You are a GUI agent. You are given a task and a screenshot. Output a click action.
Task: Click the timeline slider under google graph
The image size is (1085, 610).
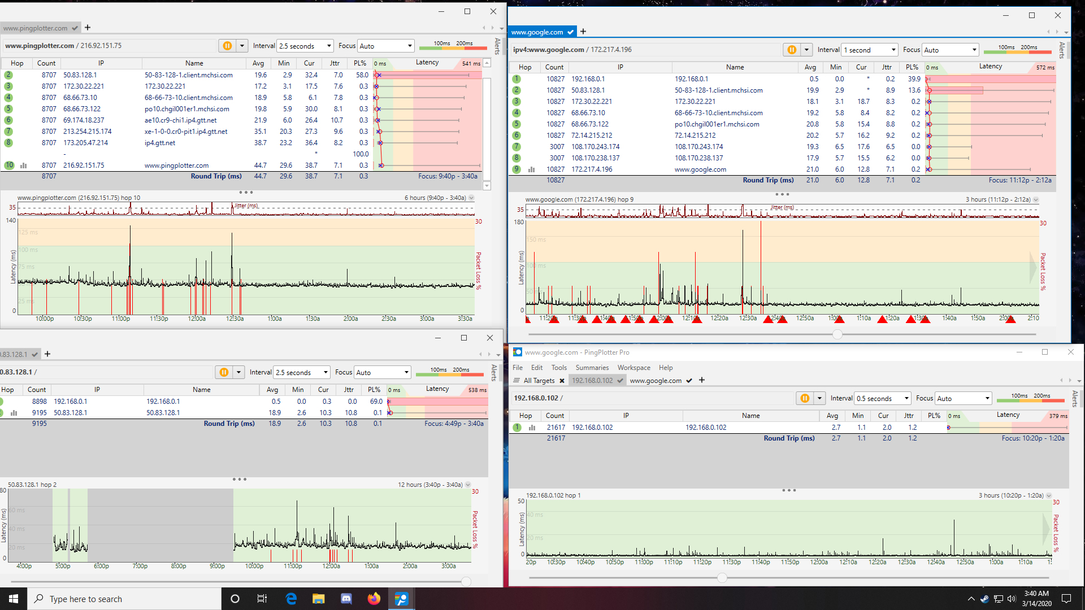[x=837, y=334]
